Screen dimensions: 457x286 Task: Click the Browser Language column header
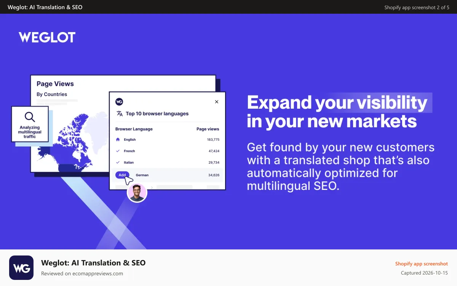[x=134, y=129]
